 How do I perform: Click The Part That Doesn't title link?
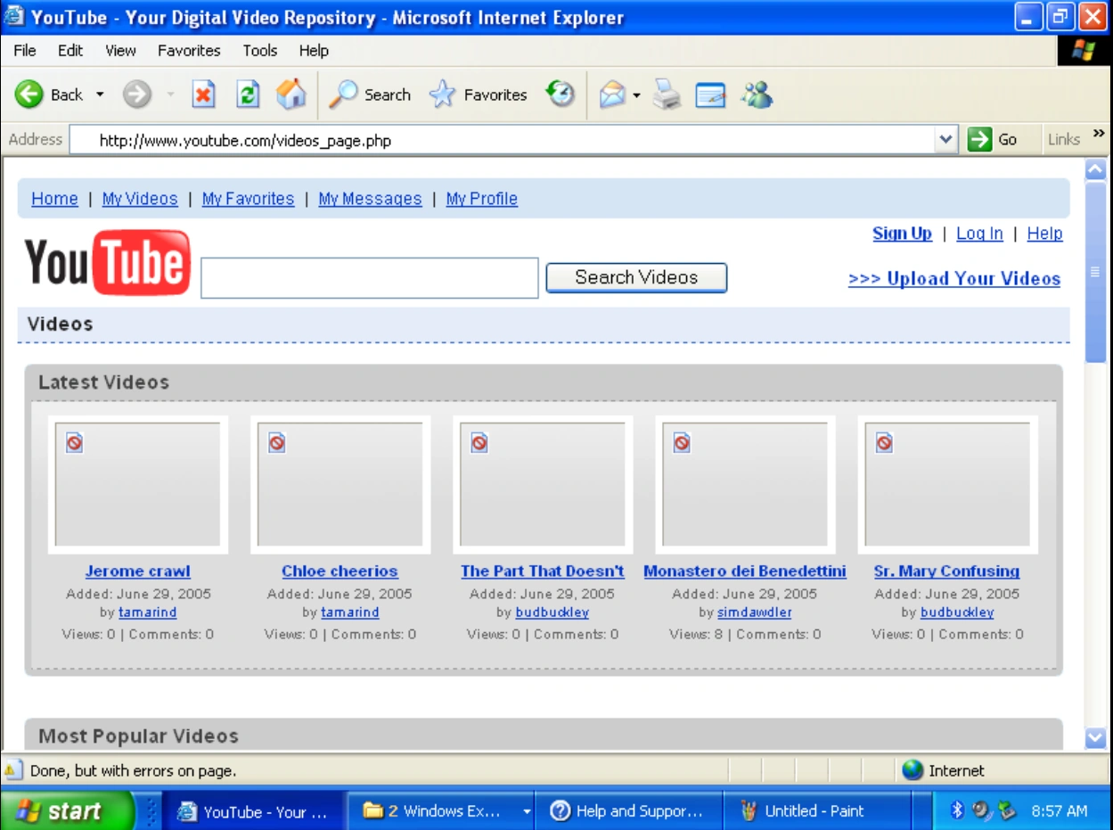(543, 571)
